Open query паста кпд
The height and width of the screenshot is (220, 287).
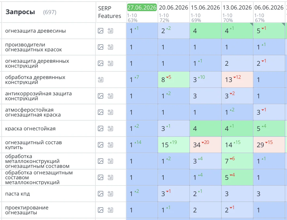(x=17, y=194)
